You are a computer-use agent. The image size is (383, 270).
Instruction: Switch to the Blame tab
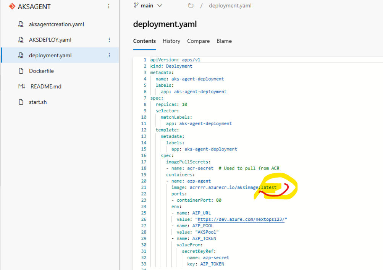click(x=224, y=41)
